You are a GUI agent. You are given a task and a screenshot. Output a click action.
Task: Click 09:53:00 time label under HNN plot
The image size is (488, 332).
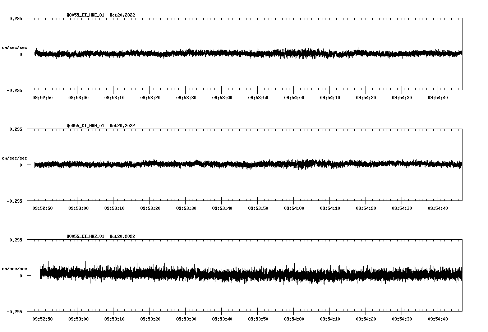pyautogui.click(x=78, y=208)
